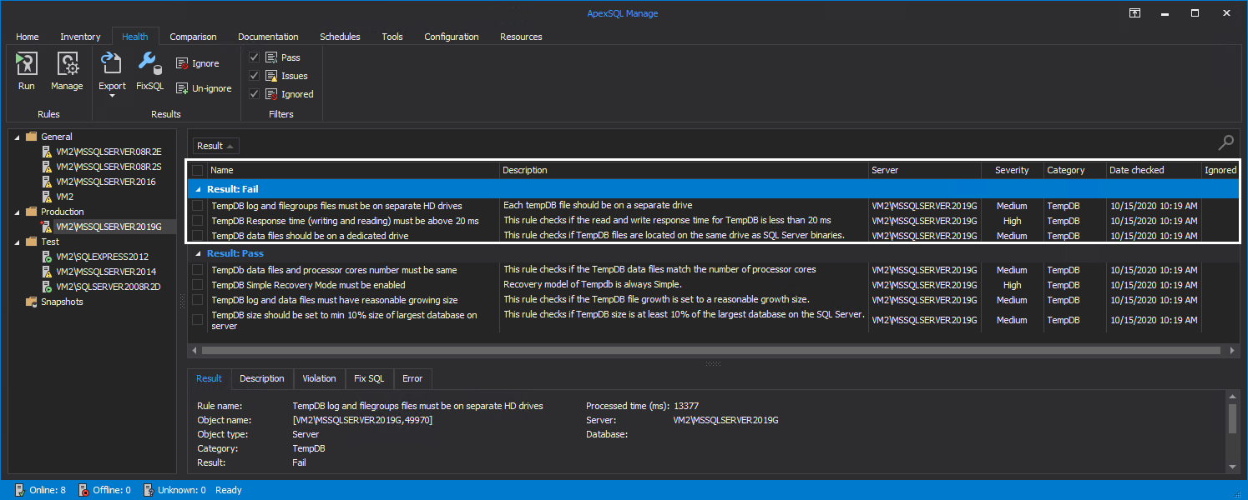Sort results by Date checked column header
Screen dimensions: 1248x500
tap(1153, 170)
